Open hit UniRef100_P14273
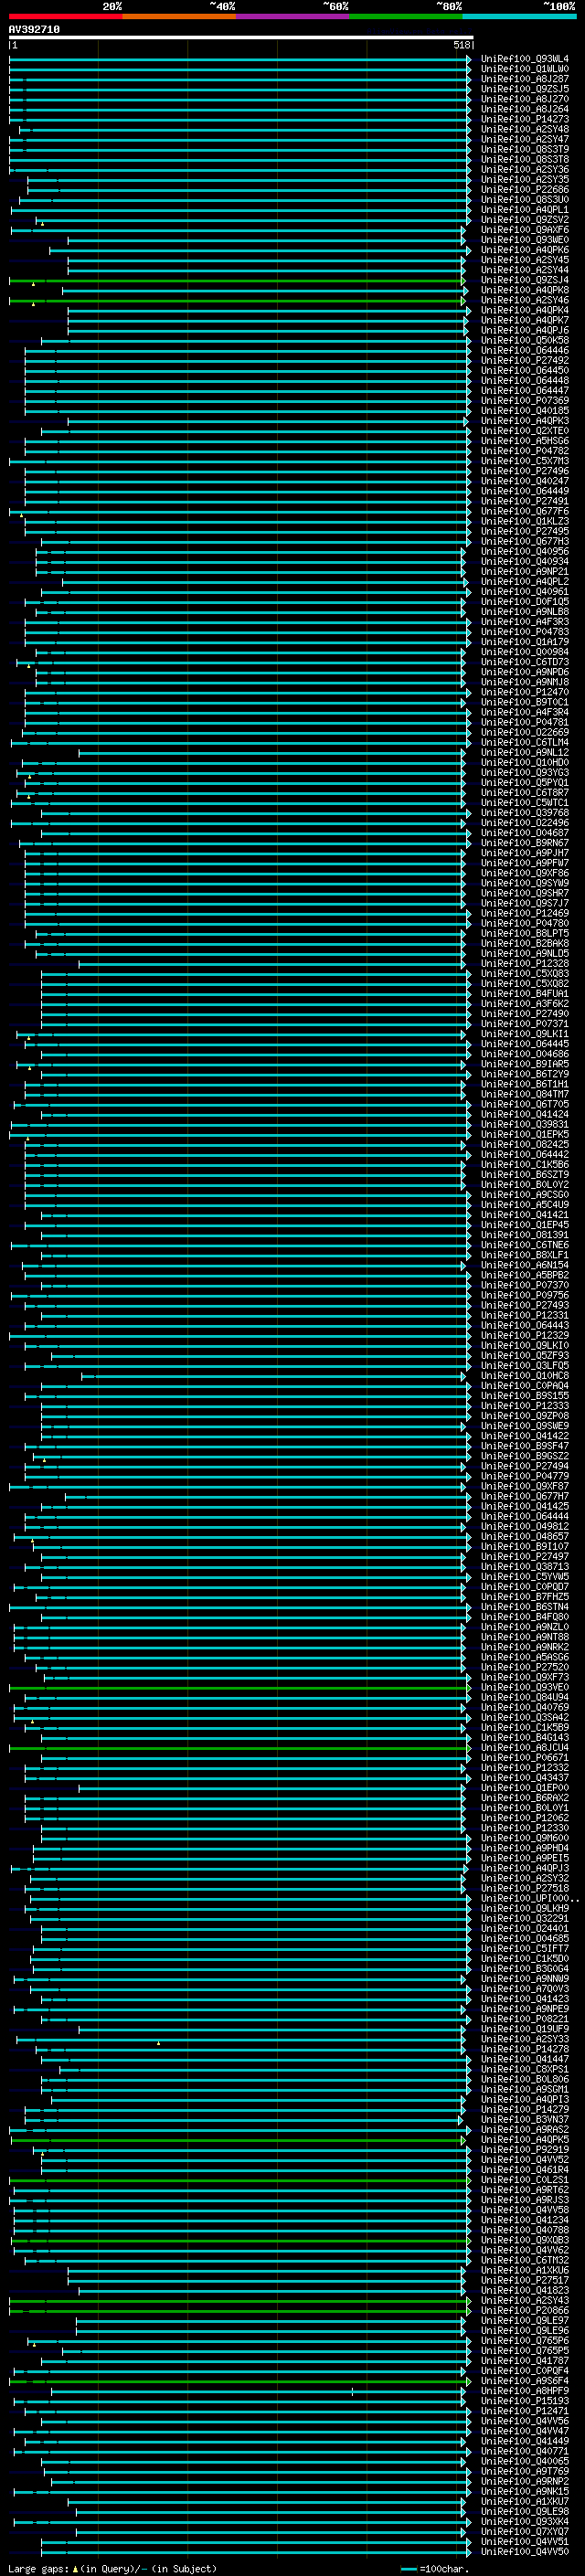This screenshot has height=2576, width=585. pos(524,119)
